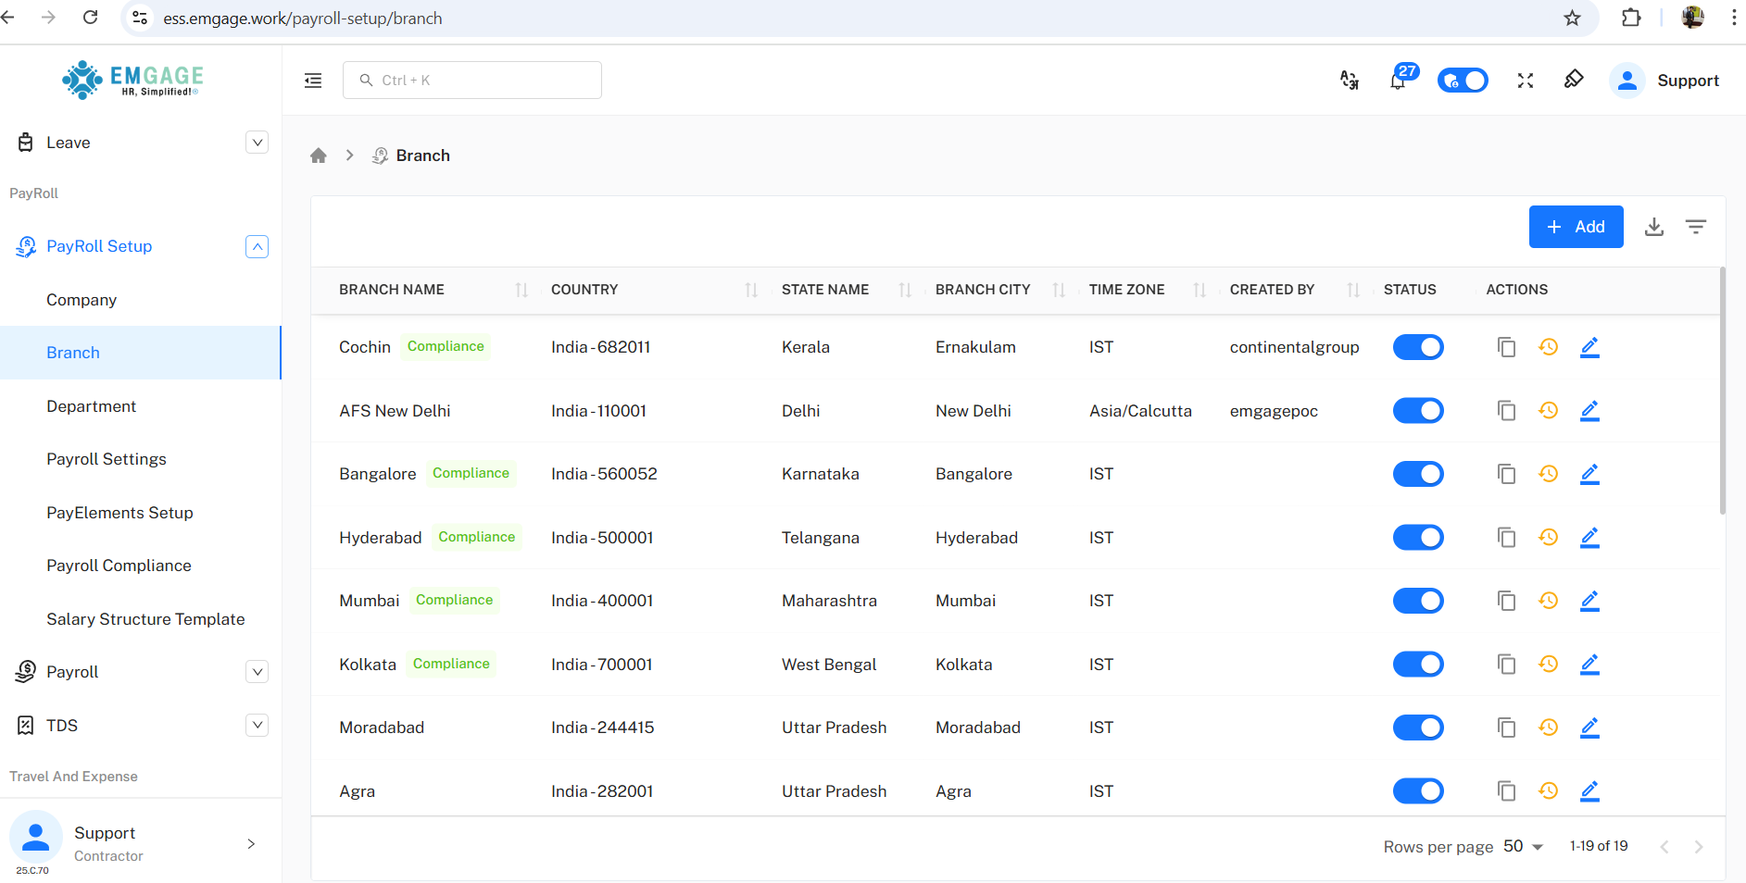Open Department in the sidebar
The image size is (1746, 883).
[91, 406]
